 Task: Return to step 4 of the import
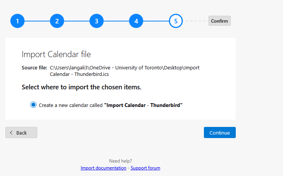coord(136,21)
